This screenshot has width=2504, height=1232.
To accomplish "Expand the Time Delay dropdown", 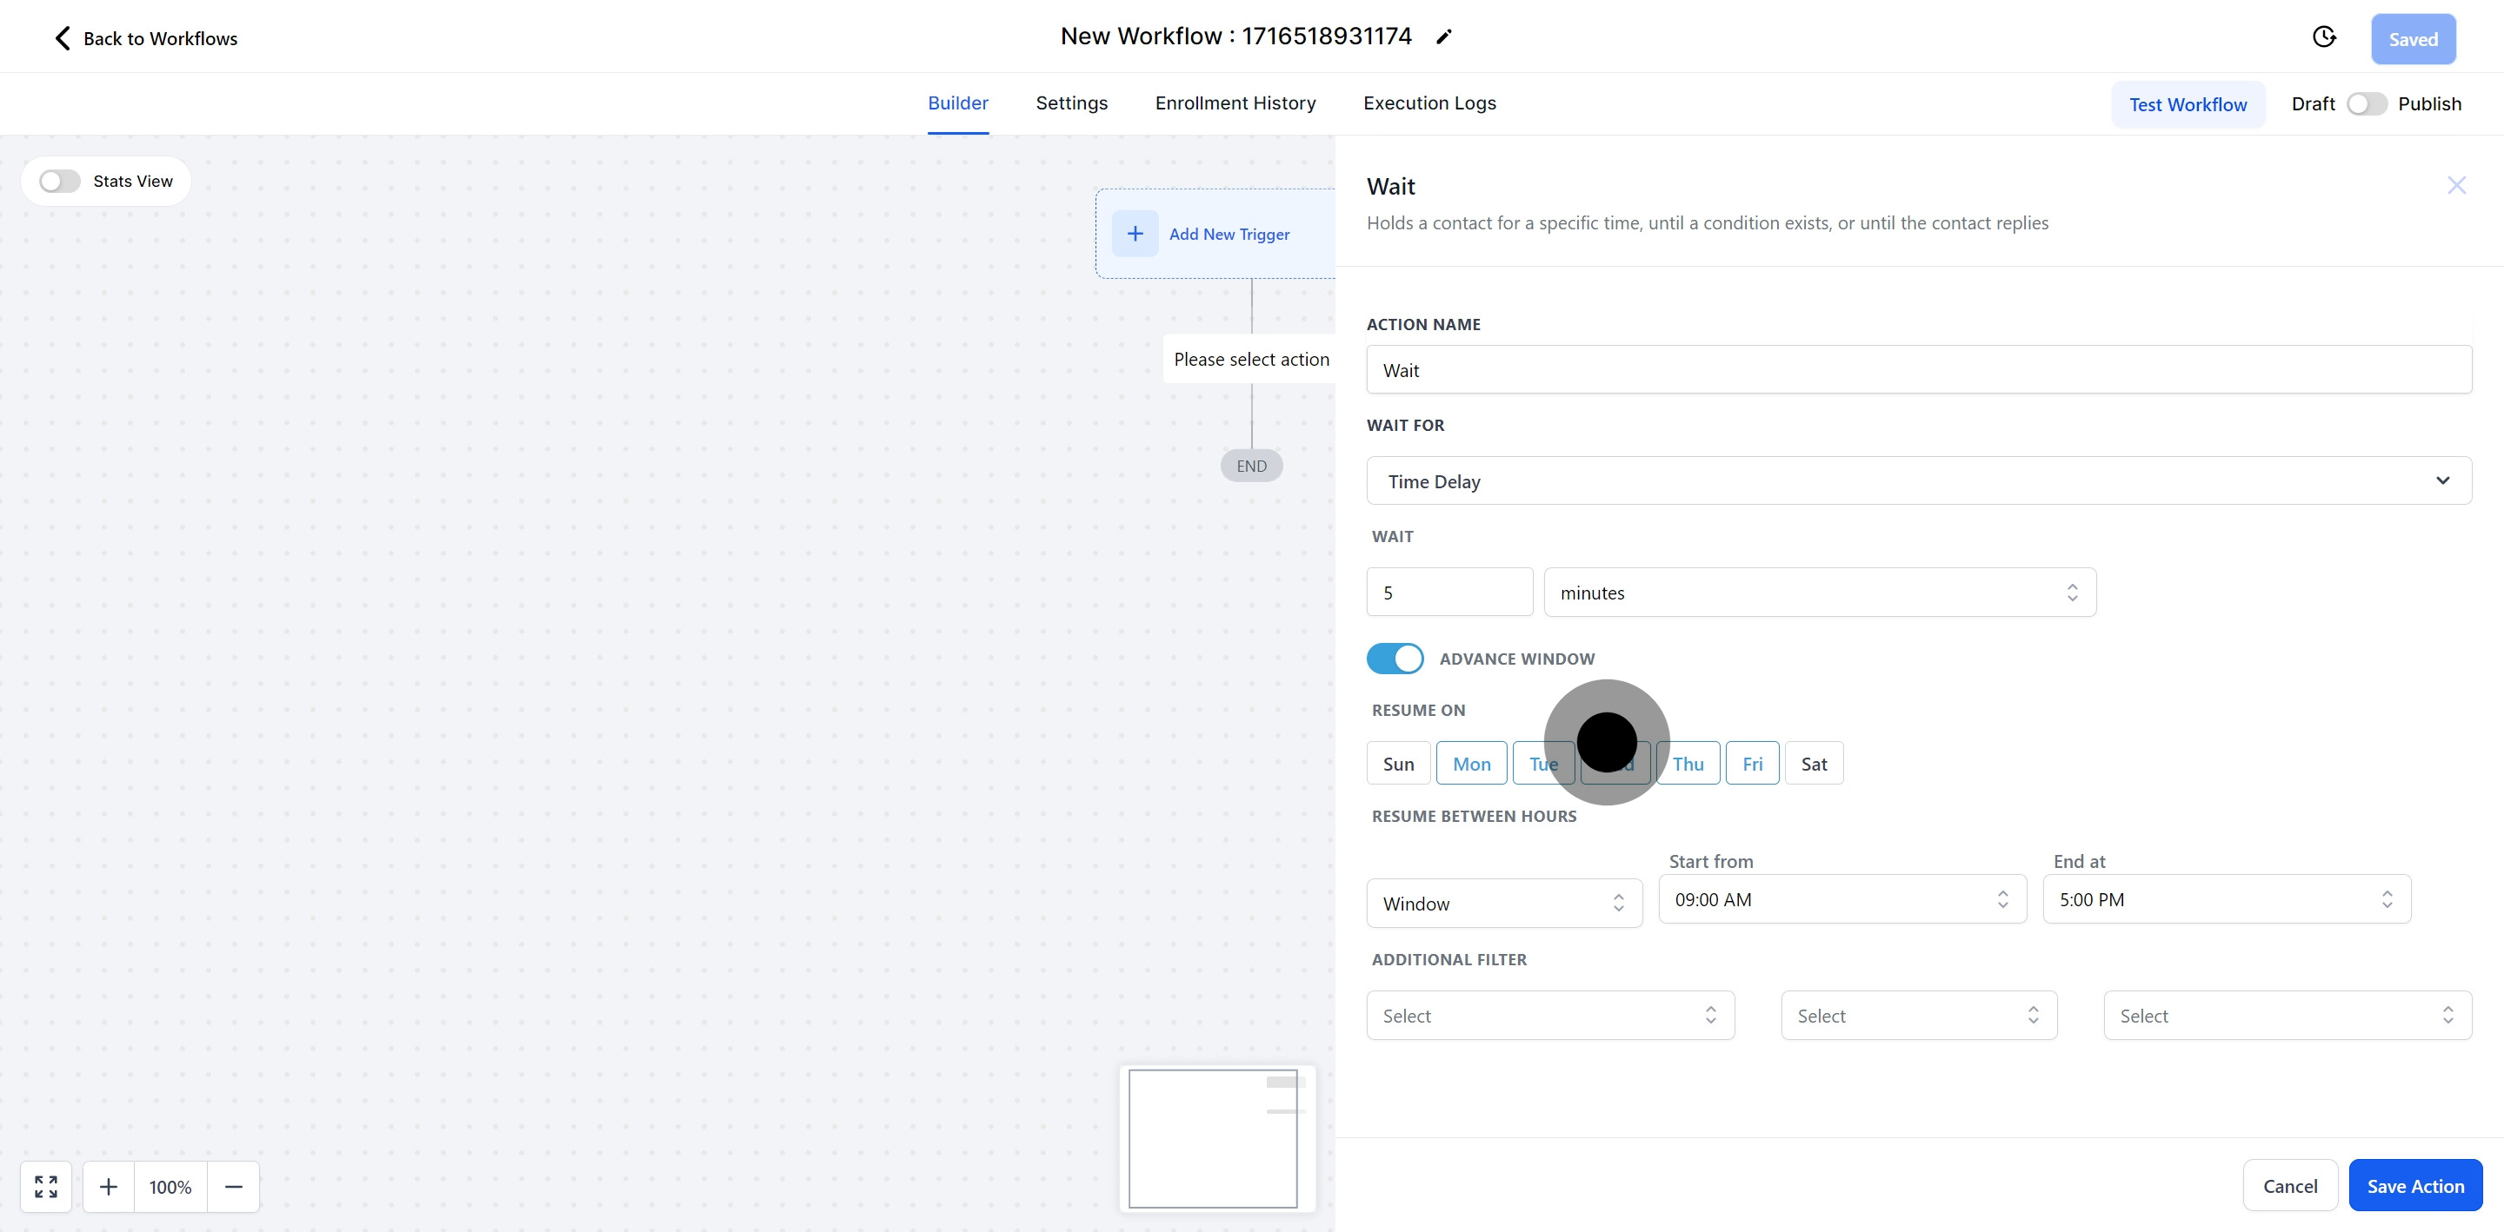I will (x=1918, y=481).
